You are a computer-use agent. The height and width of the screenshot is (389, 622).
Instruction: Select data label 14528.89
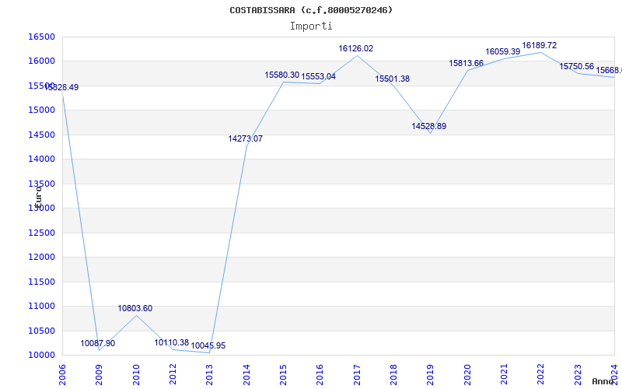pos(429,126)
